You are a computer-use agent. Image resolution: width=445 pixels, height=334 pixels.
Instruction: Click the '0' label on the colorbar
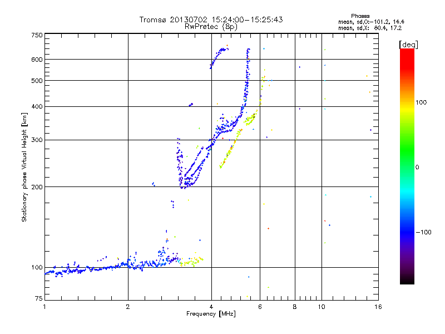tap(417, 168)
